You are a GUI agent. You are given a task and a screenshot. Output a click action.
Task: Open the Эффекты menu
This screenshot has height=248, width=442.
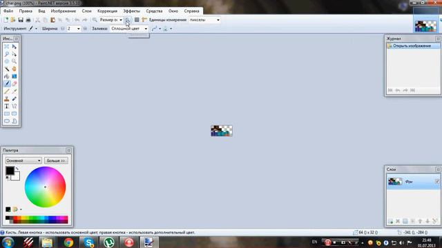[x=132, y=11]
